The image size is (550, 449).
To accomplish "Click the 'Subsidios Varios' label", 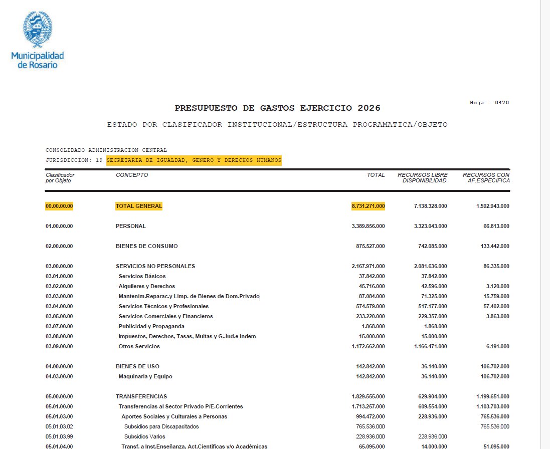I will click(144, 437).
